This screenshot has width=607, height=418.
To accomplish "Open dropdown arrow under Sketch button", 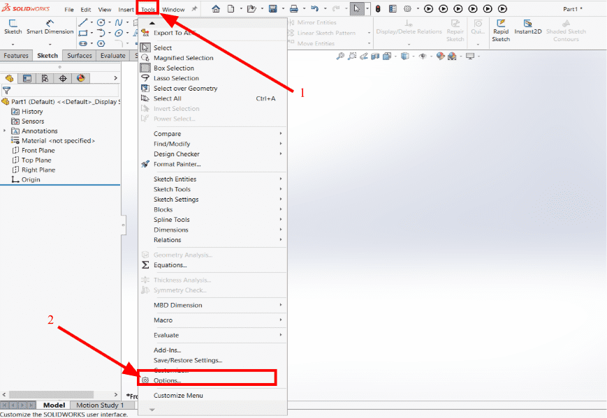I will point(13,44).
